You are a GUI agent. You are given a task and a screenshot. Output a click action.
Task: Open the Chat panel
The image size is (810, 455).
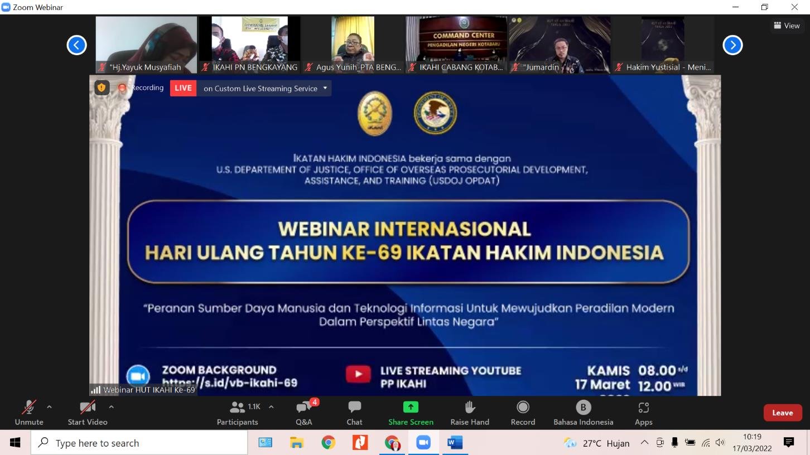point(354,413)
